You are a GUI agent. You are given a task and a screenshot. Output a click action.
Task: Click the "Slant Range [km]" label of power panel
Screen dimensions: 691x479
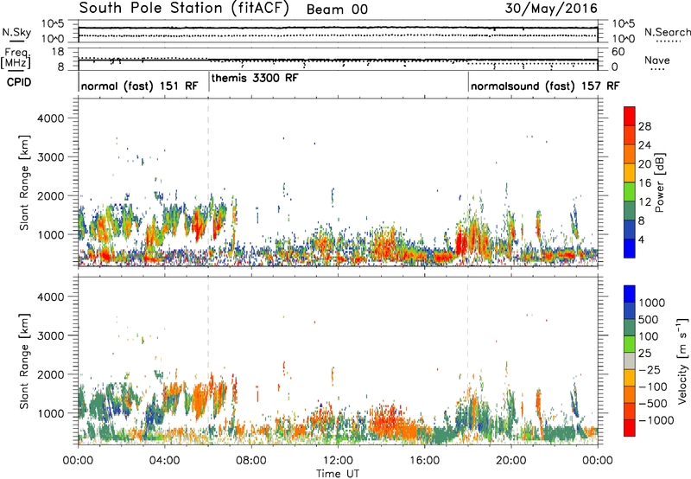(24, 182)
